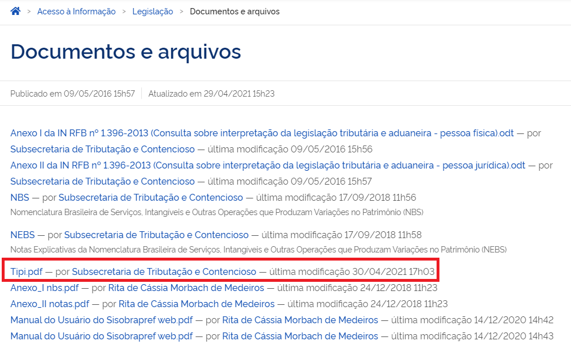Select the NEBS description 'Notas Explicativas' text
571x352 pixels.
pos(258,250)
